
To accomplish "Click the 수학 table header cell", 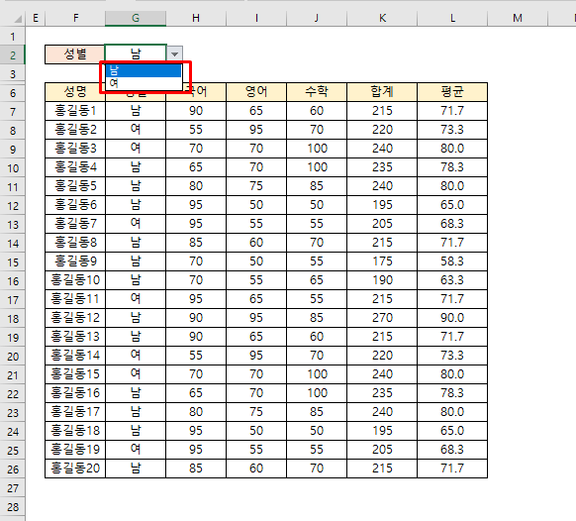I will coord(317,92).
